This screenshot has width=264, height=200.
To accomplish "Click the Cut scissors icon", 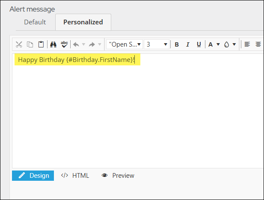I will point(19,44).
